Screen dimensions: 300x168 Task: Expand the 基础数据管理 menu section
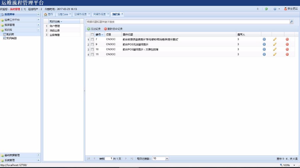pyautogui.click(x=38, y=155)
